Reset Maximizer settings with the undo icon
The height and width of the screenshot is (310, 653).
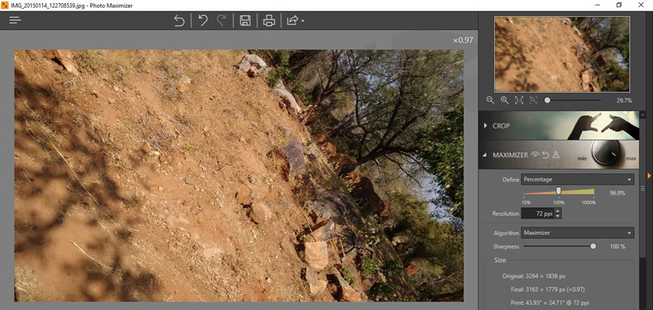[545, 155]
